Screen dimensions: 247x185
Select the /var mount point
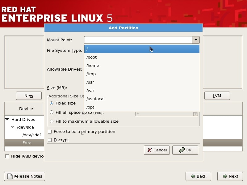[142, 91]
